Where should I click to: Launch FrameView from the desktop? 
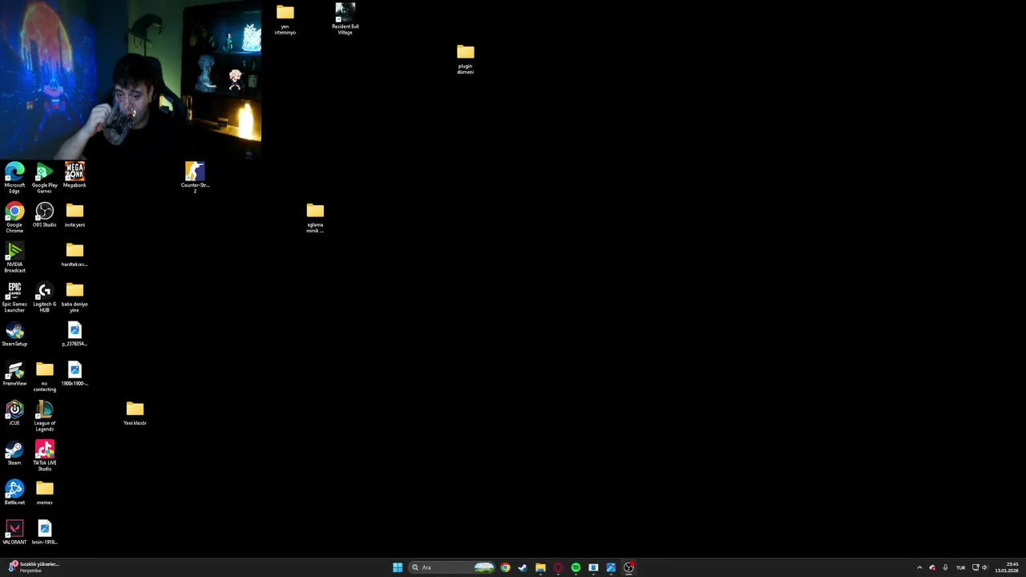tap(14, 373)
